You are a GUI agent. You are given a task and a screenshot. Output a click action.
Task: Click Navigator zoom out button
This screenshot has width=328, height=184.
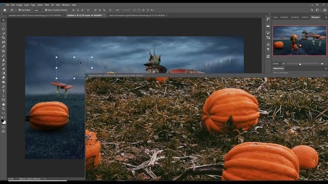coord(283,63)
